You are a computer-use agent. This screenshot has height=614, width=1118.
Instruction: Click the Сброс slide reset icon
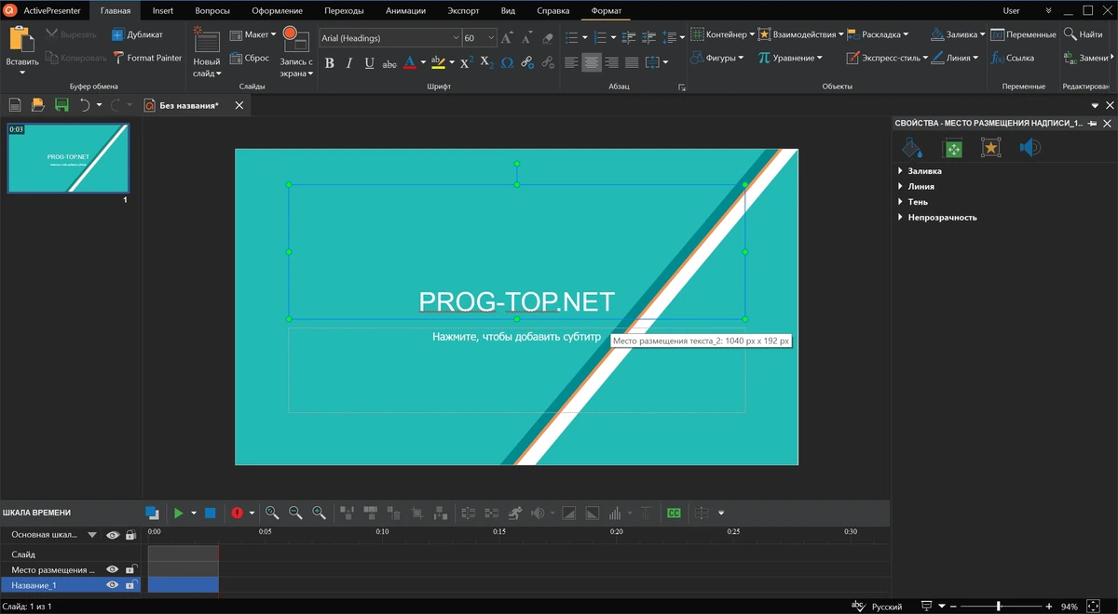(236, 58)
